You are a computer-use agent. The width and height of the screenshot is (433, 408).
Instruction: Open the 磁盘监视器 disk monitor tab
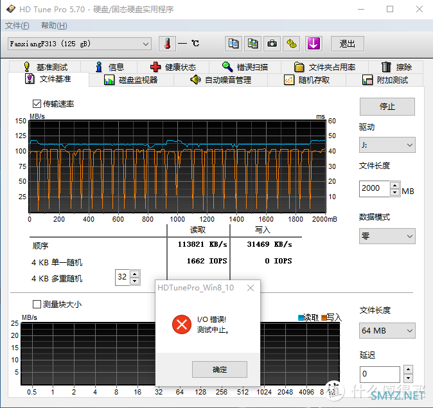click(131, 80)
